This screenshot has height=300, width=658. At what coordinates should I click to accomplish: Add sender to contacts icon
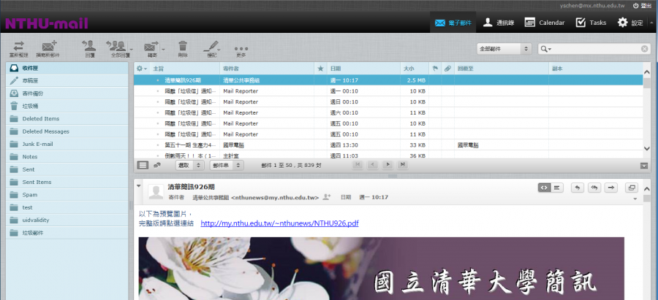click(327, 197)
